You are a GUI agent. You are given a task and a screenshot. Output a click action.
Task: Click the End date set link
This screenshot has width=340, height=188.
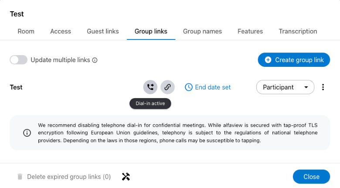pos(213,87)
